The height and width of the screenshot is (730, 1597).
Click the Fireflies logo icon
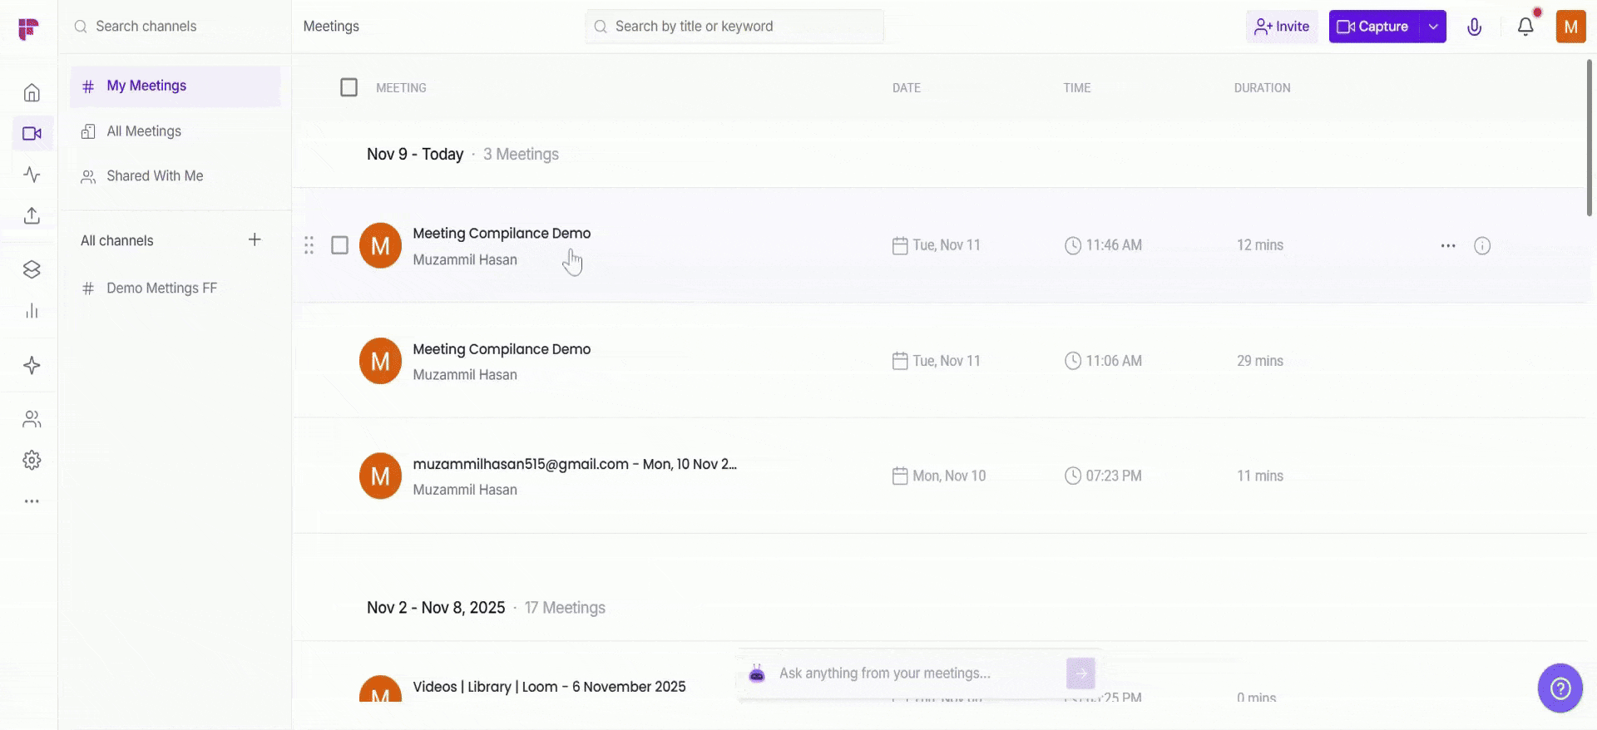tap(28, 28)
